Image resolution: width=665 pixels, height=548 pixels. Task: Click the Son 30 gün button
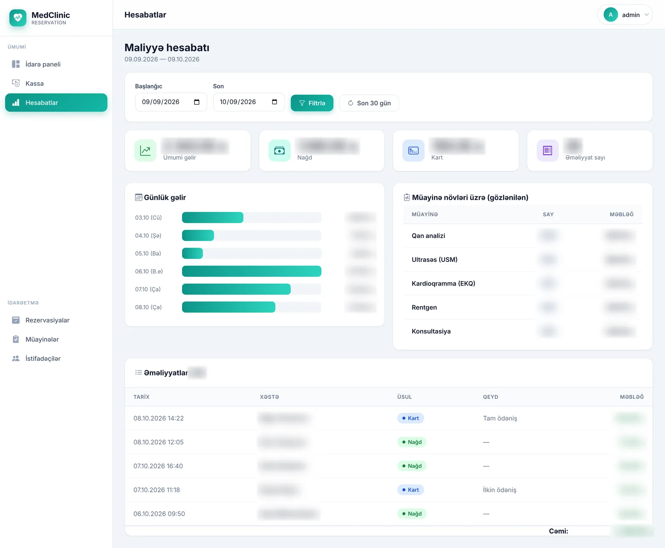[369, 103]
